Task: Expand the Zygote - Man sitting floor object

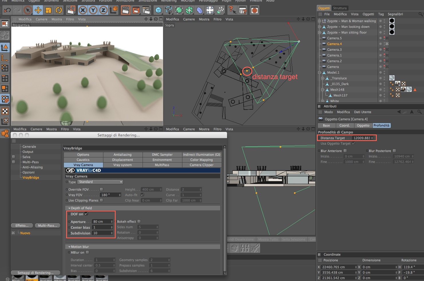Action: [x=320, y=32]
